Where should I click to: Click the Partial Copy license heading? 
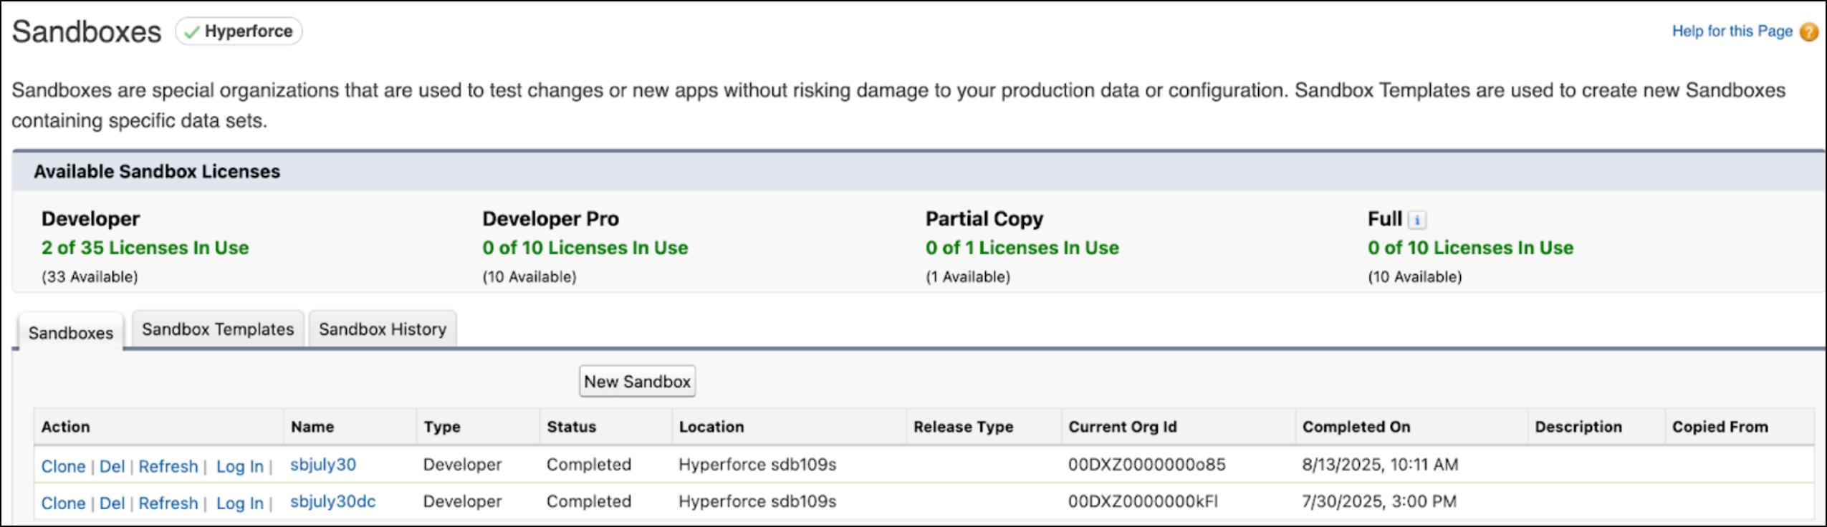[x=984, y=219]
